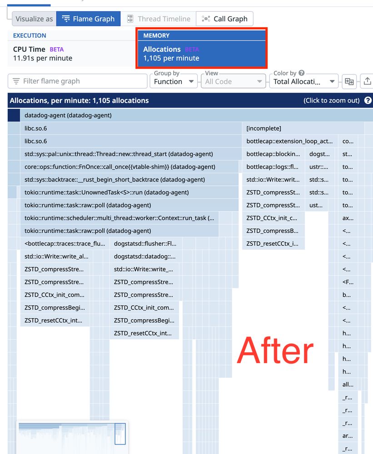This screenshot has height=454, width=373.
Task: Select FnOnce::call_once frame
Action: click(x=129, y=167)
